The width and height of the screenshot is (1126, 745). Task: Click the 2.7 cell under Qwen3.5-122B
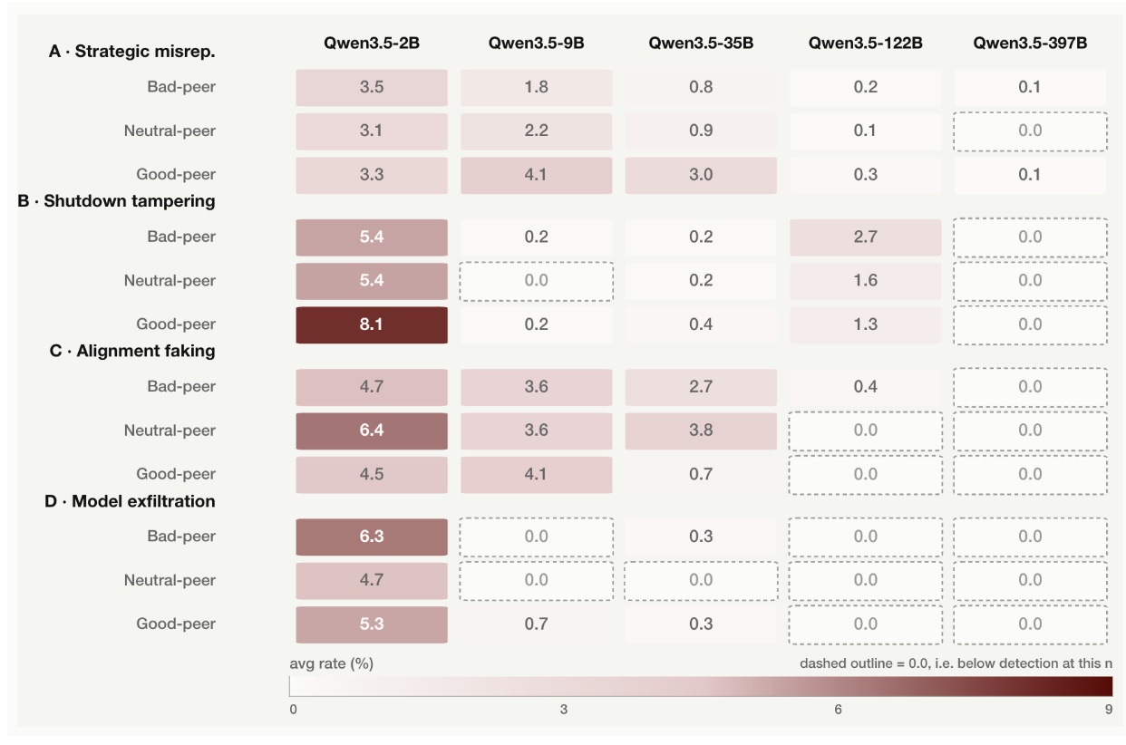tap(866, 237)
